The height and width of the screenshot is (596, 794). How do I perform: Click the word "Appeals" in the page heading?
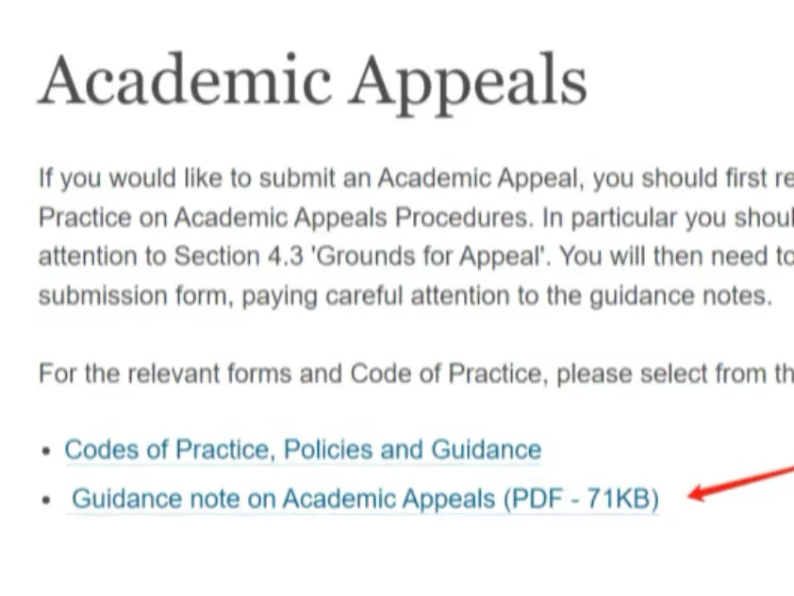coord(469,84)
